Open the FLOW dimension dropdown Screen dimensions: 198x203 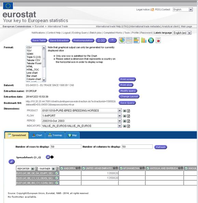pos(81,116)
